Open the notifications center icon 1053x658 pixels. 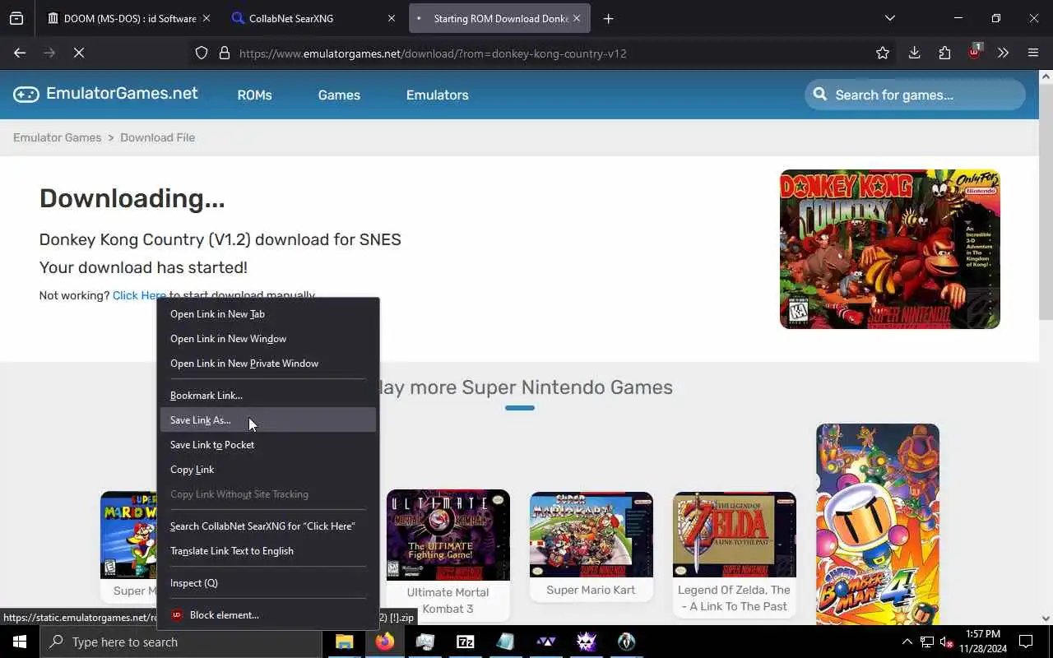[1026, 642]
